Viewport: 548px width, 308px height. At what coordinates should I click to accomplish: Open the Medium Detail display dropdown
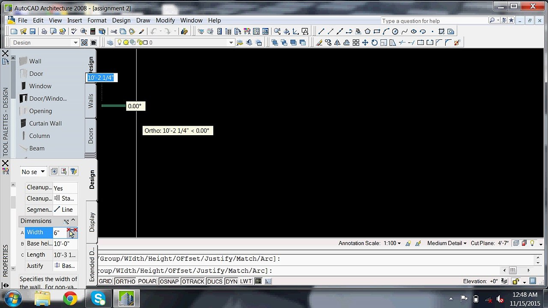447,243
